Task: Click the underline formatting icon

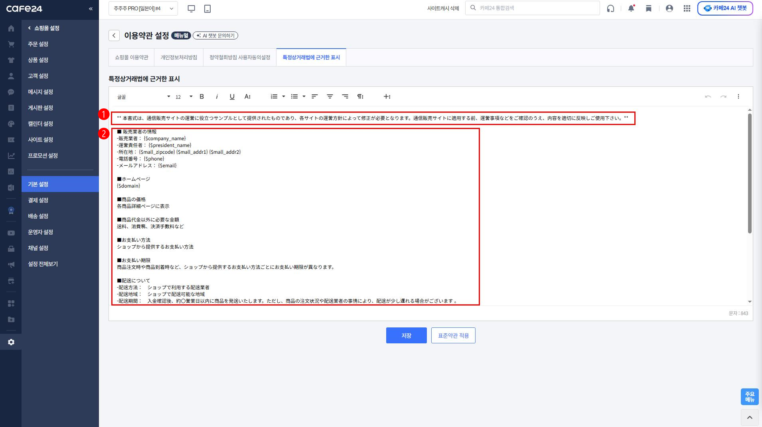Action: [x=232, y=97]
